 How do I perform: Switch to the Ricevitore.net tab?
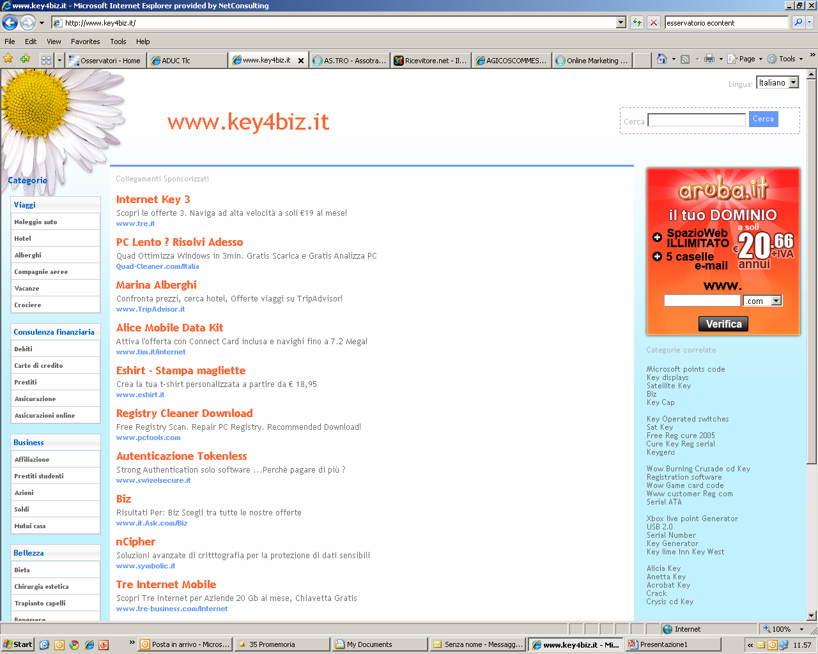click(430, 61)
